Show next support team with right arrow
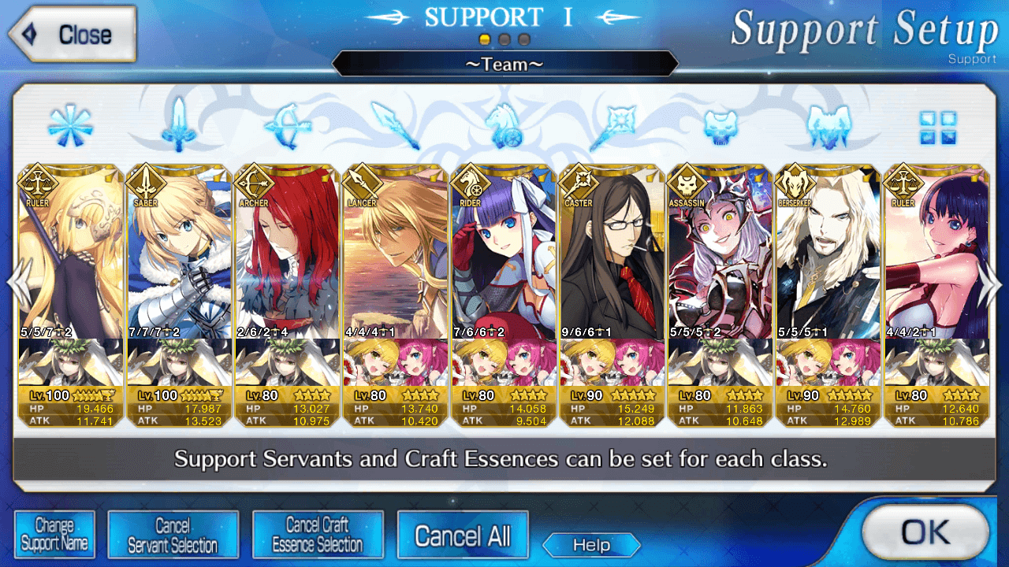 992,284
